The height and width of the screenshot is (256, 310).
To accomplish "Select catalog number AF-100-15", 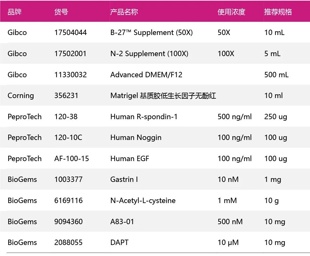I will [72, 159].
